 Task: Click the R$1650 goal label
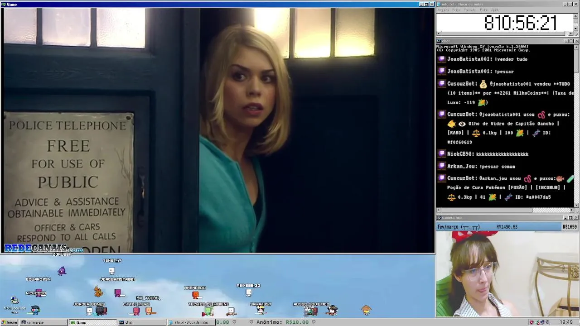tap(570, 227)
